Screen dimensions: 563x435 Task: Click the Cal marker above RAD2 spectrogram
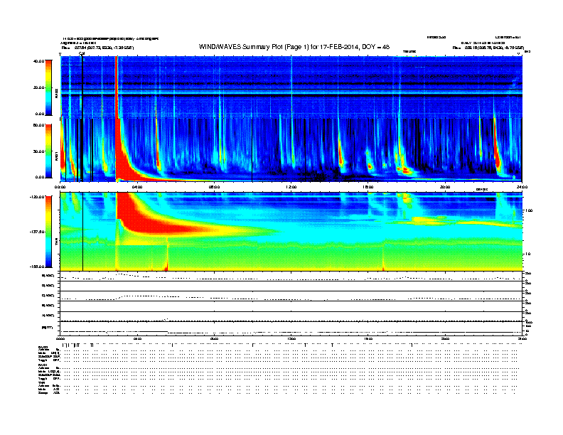(82, 53)
